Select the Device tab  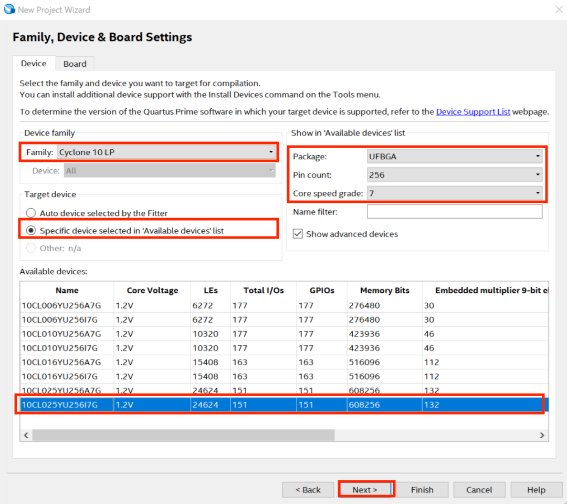coord(34,64)
